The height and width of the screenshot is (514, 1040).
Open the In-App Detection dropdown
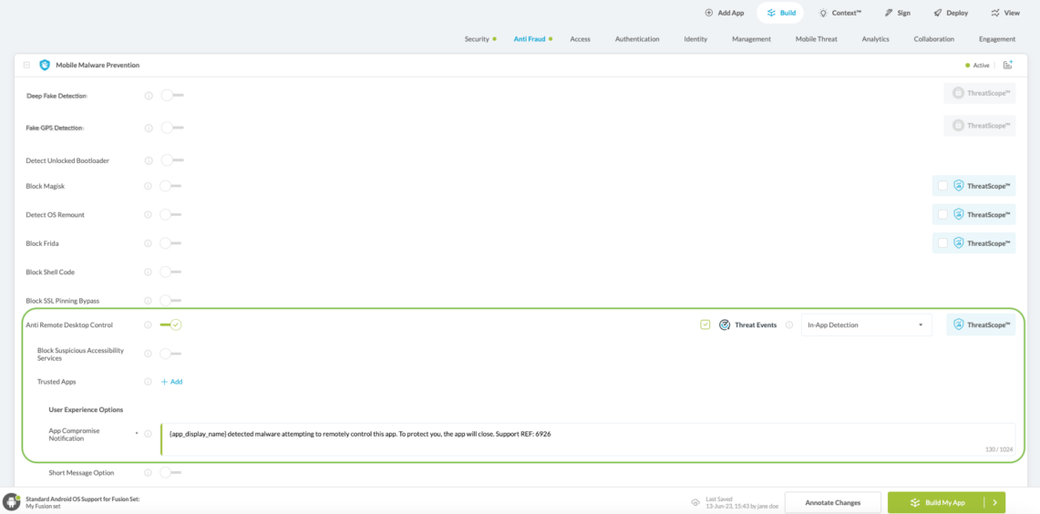(866, 325)
